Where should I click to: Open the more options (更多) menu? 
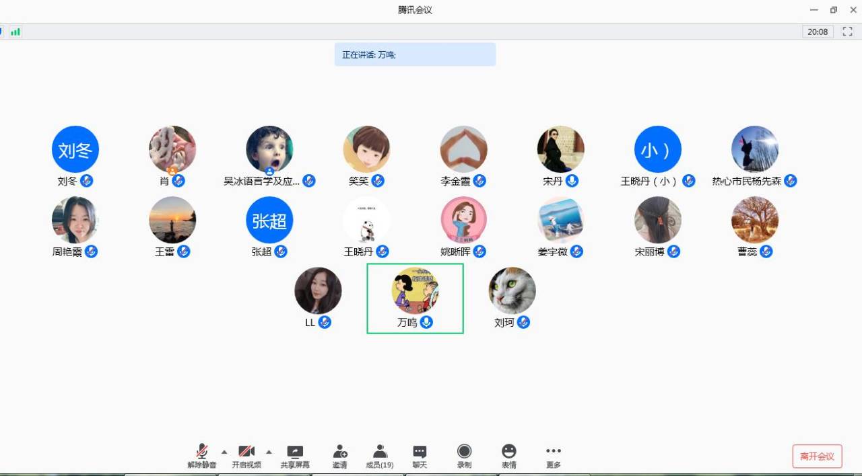click(553, 452)
